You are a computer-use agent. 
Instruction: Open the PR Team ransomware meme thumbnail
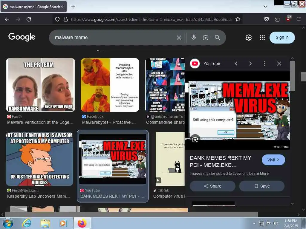(x=41, y=85)
